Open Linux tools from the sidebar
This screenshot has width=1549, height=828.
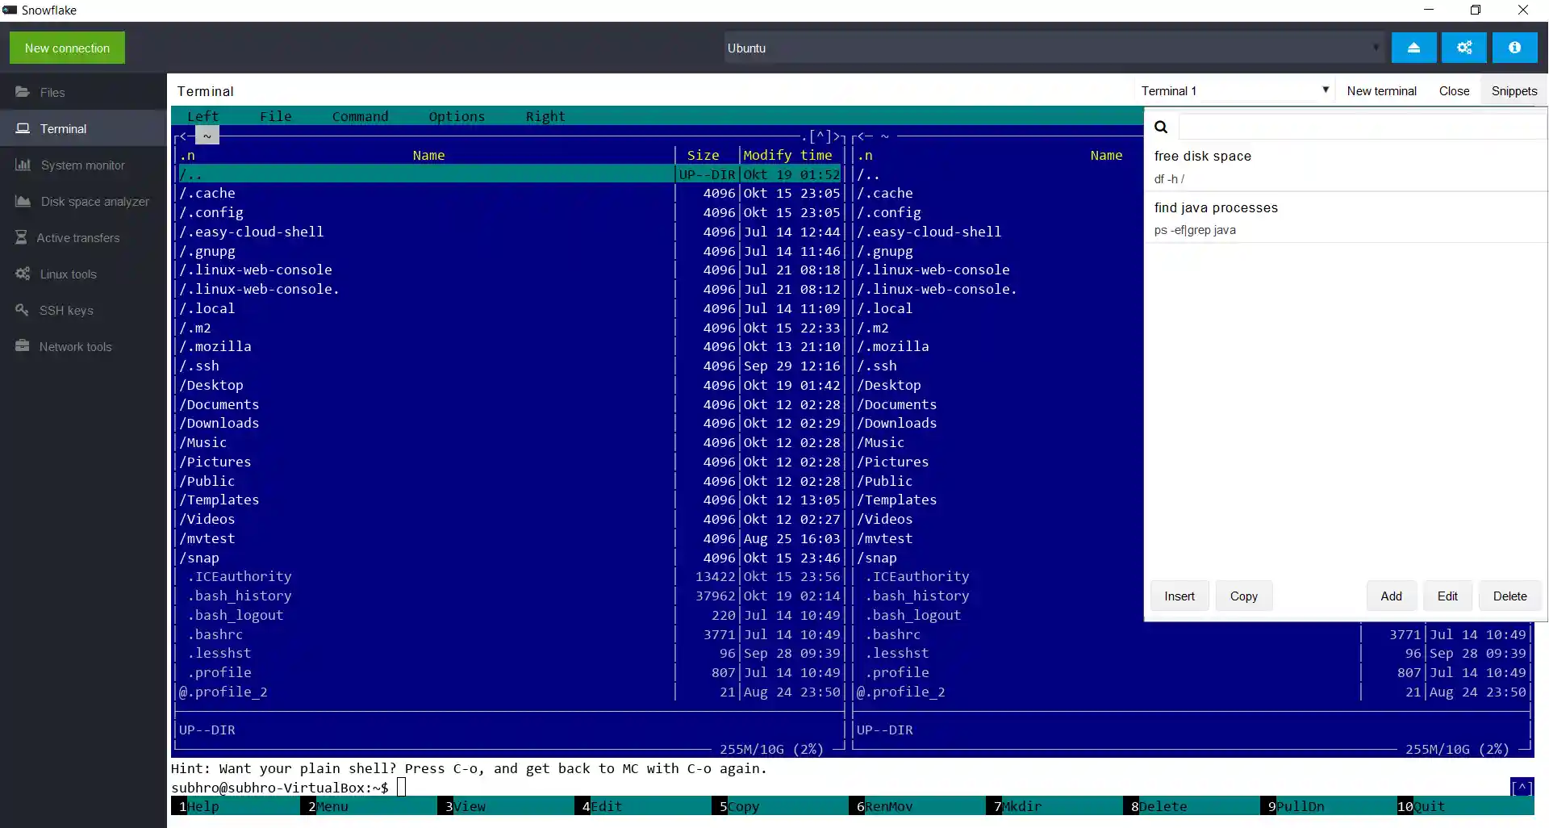(x=68, y=274)
